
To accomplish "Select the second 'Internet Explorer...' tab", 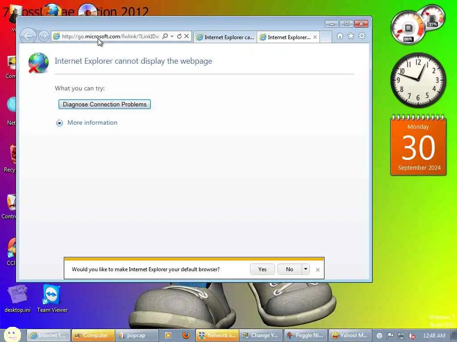I will tap(286, 37).
